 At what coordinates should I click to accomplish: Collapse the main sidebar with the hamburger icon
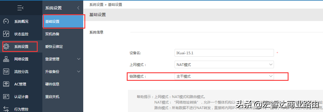point(20,8)
